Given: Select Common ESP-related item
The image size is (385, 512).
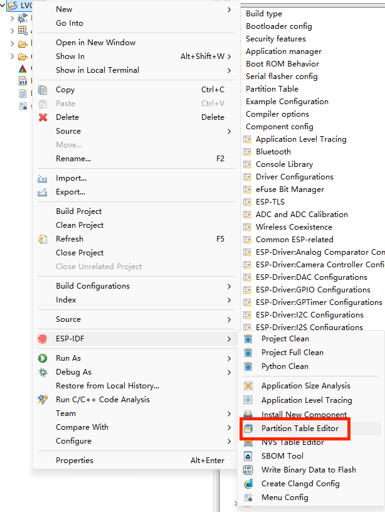Looking at the screenshot, I should tap(295, 240).
